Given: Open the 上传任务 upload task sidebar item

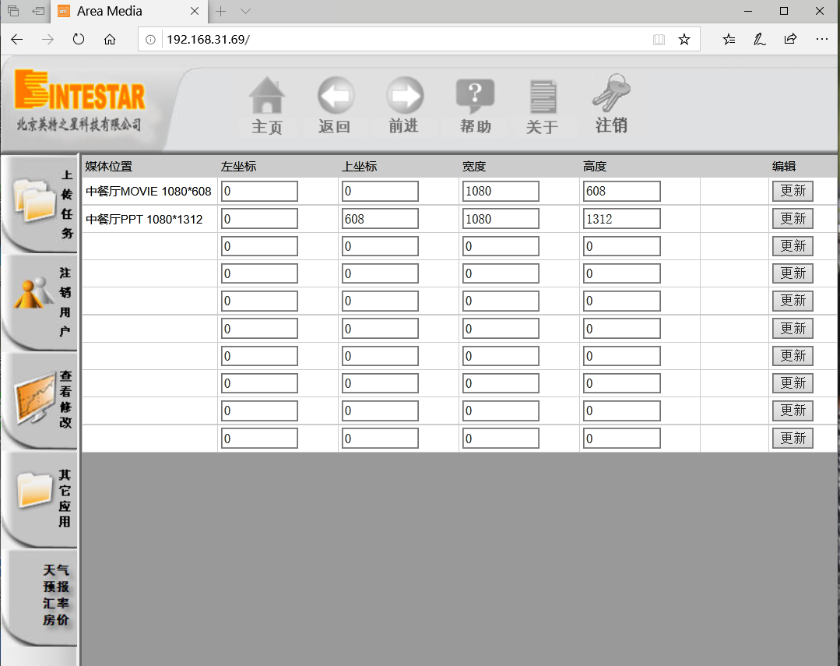Looking at the screenshot, I should pos(40,204).
